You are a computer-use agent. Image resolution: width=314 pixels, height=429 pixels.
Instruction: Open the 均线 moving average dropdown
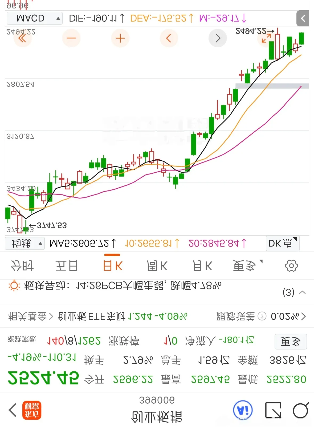pyautogui.click(x=25, y=243)
